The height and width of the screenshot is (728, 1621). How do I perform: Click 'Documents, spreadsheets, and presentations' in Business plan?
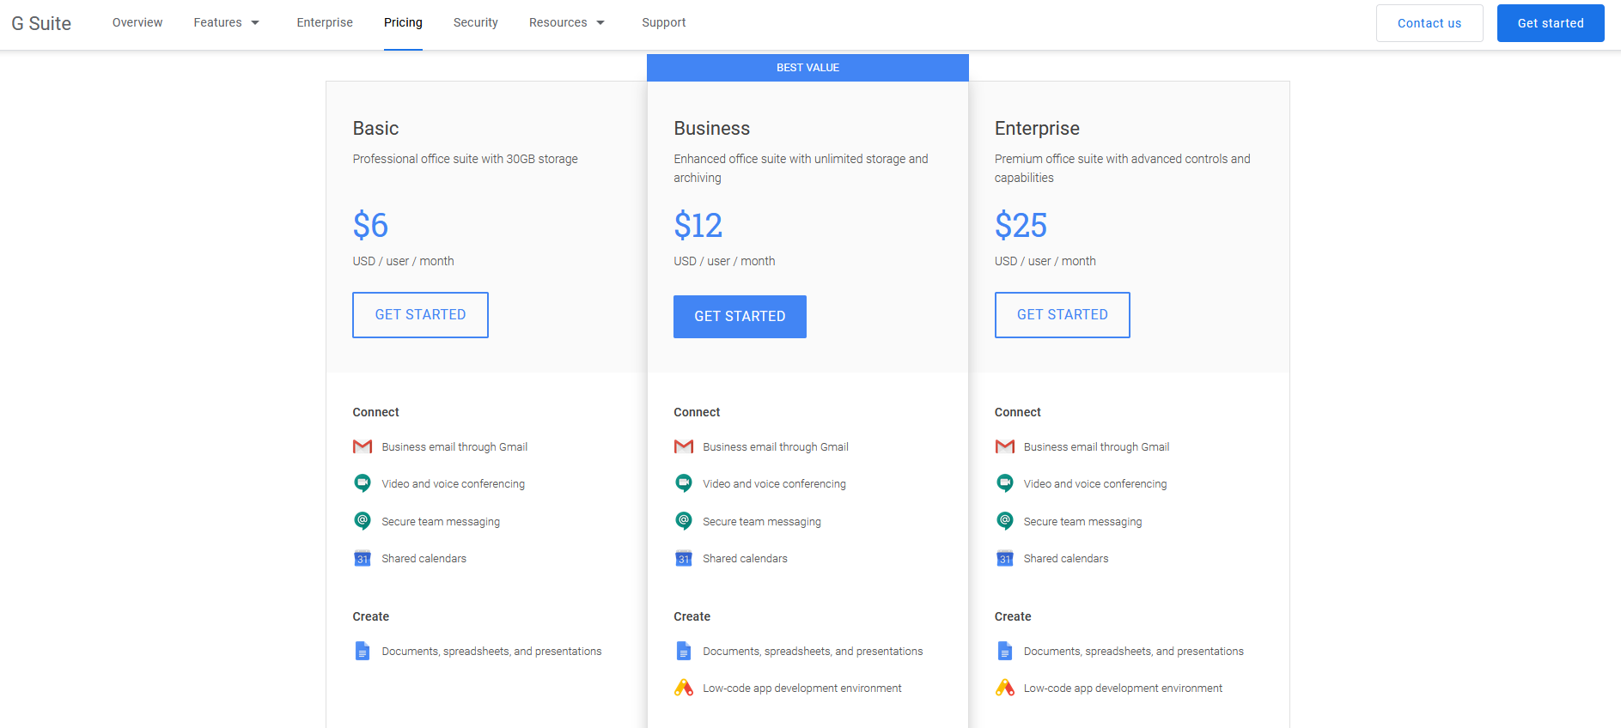[813, 652]
